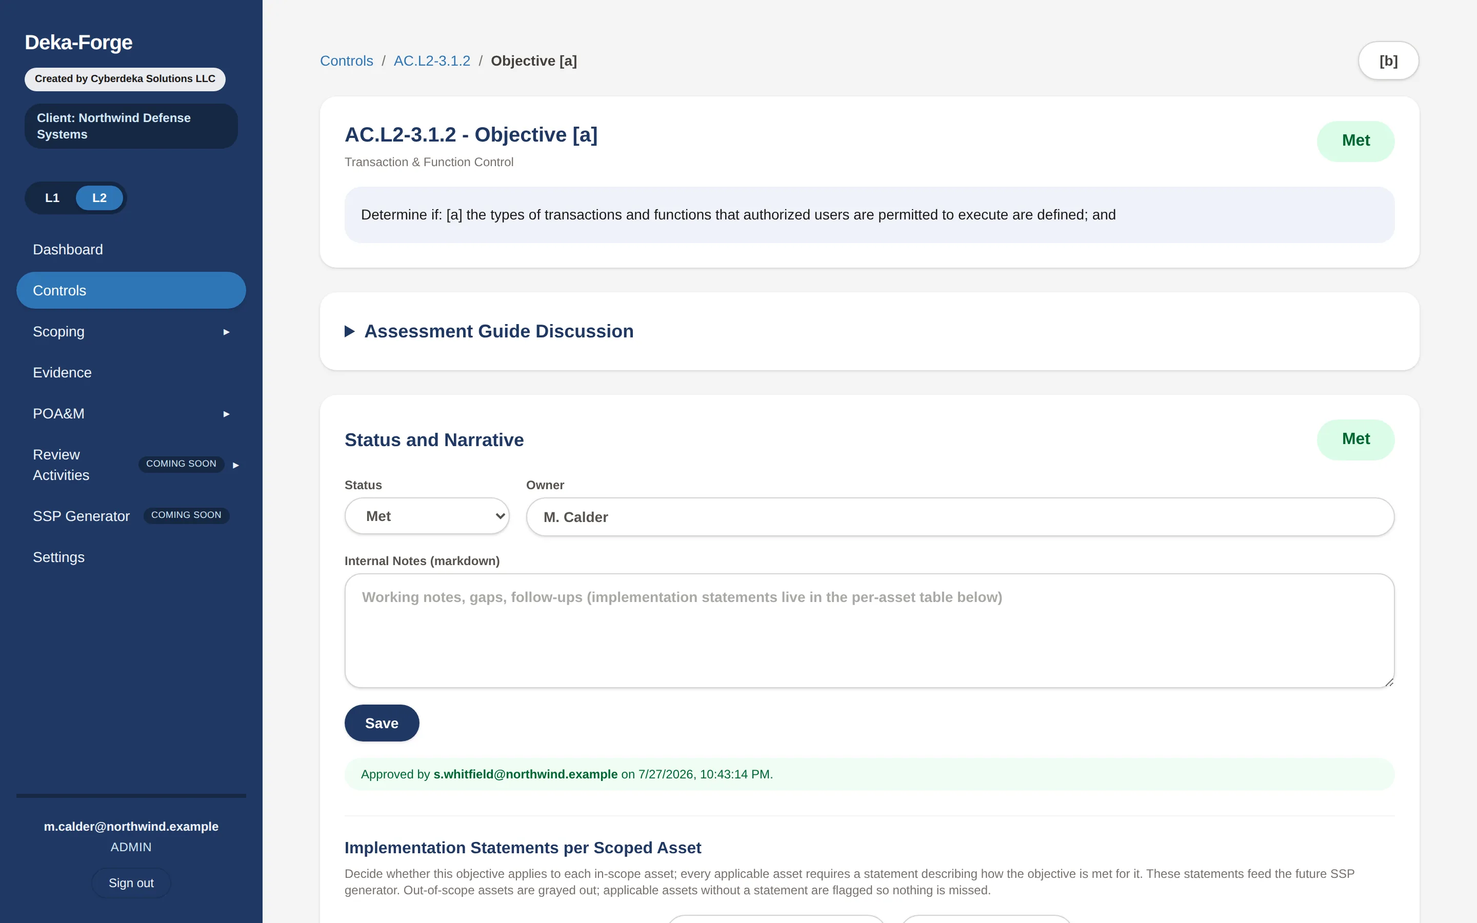Follow the Controls breadcrumb link

(x=347, y=61)
